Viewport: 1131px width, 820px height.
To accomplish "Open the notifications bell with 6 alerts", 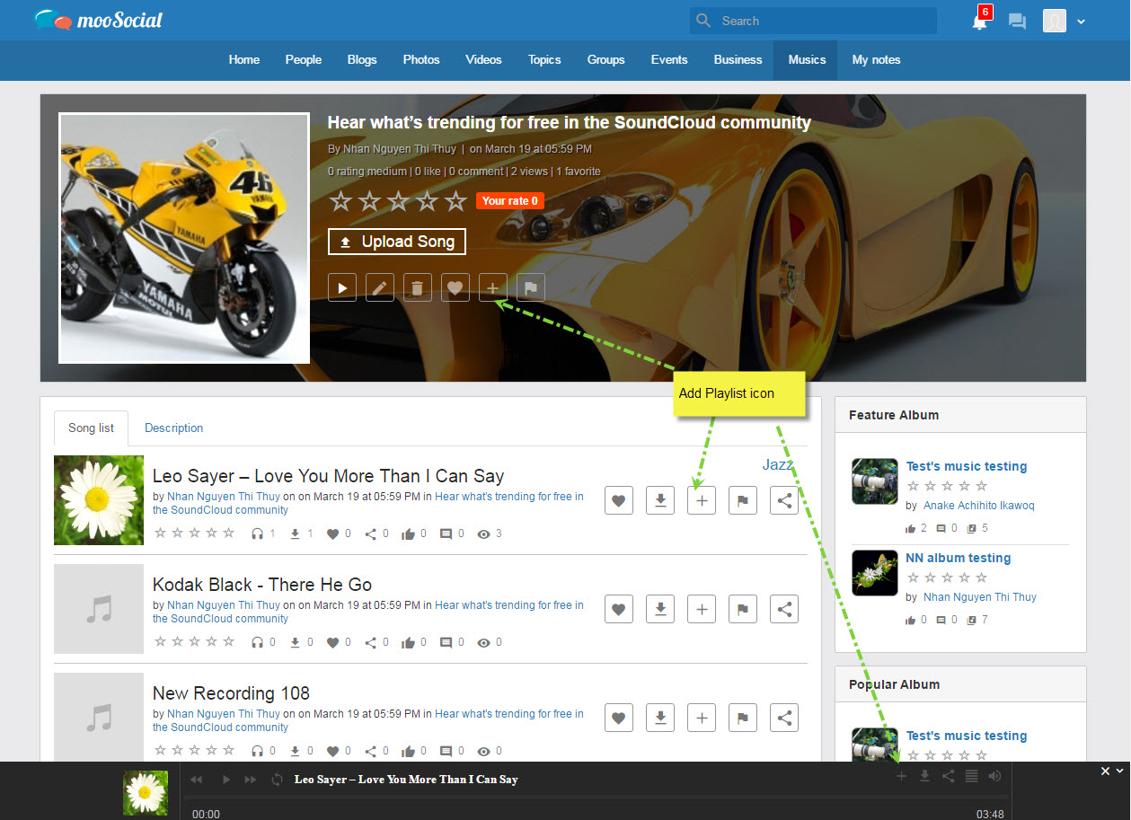I will click(x=979, y=21).
